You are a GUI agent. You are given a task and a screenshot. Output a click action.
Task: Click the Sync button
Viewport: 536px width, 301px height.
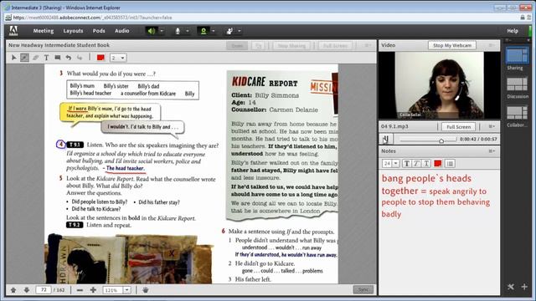point(363,290)
